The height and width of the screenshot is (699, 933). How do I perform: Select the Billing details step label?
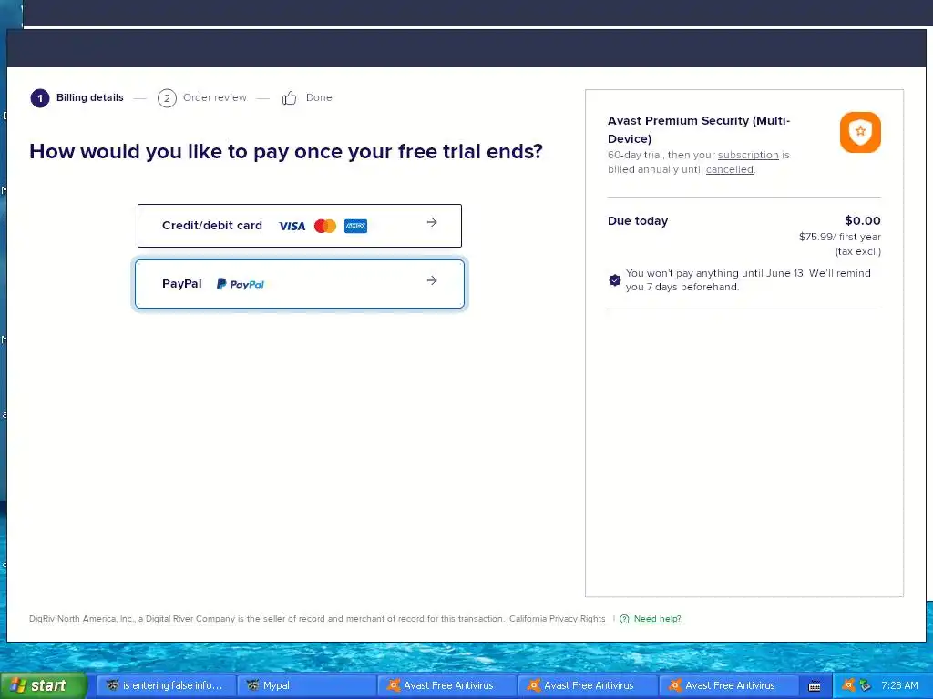(90, 97)
